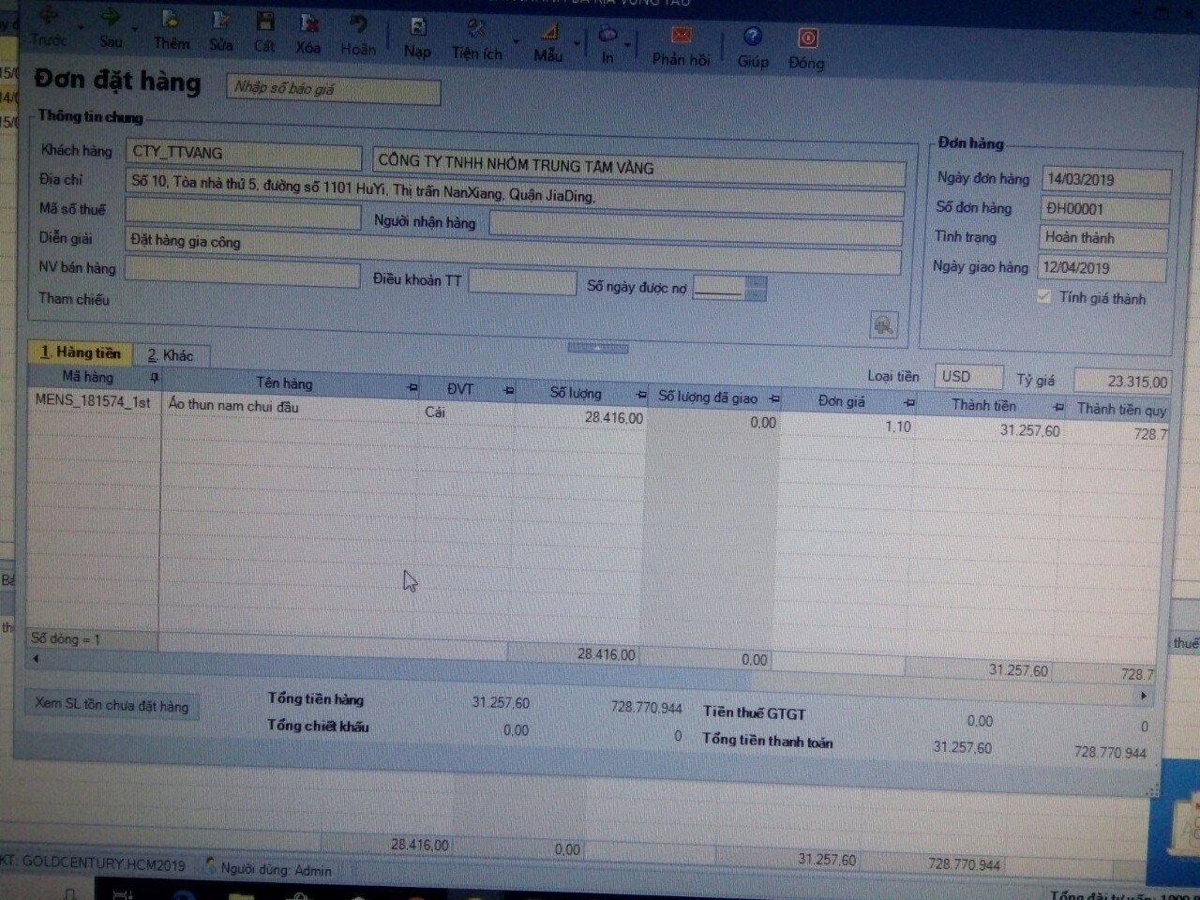Switch to the 2. Khác tab

pyautogui.click(x=170, y=355)
